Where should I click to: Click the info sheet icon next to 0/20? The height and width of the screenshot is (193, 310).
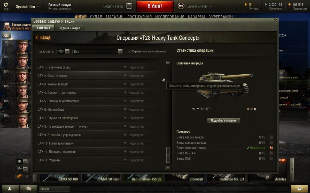pyautogui.click(x=255, y=109)
